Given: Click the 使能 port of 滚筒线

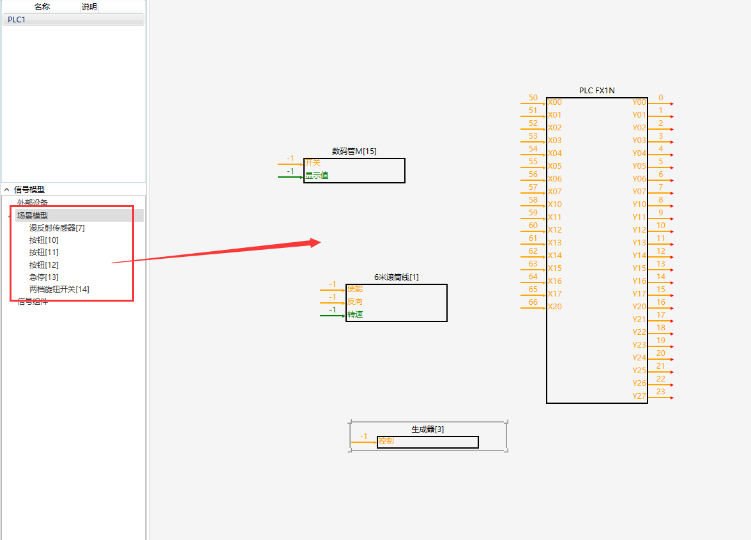Looking at the screenshot, I should [355, 289].
